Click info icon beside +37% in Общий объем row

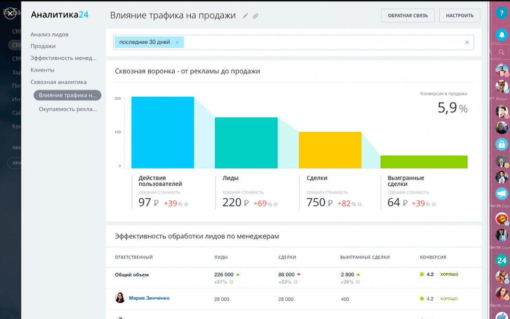point(231,282)
